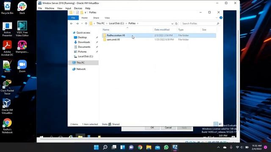Launch Slack from the desktop

pos(22,8)
